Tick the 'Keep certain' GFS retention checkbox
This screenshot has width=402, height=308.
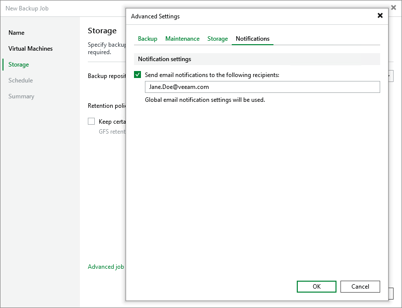tap(91, 121)
